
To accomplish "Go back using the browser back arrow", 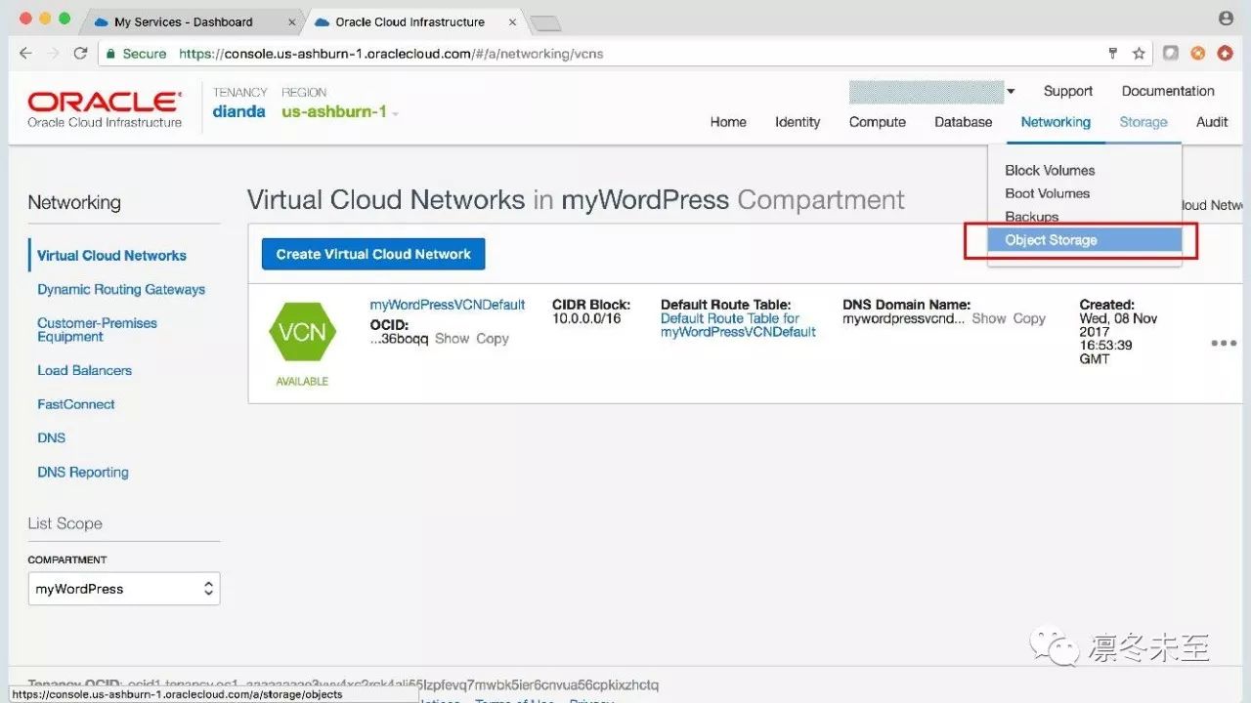I will 26,54.
